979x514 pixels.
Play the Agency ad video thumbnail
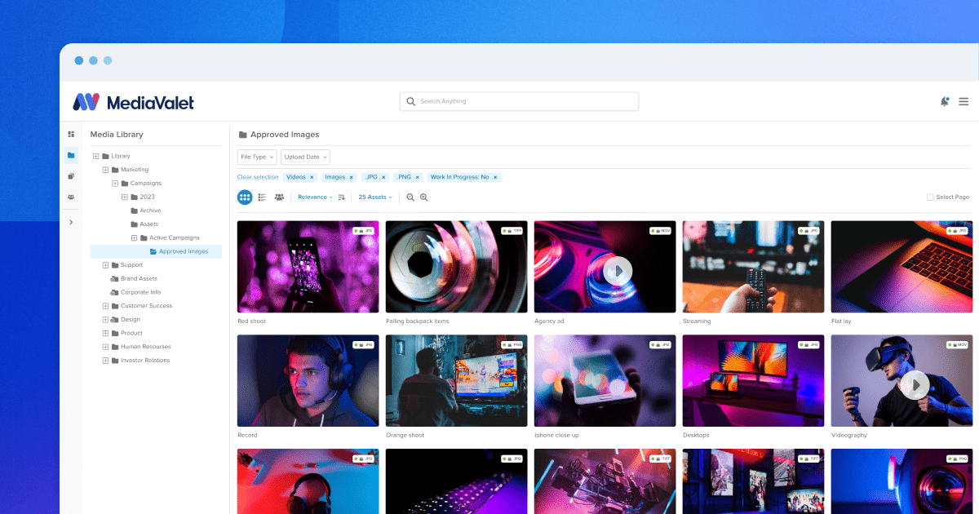pyautogui.click(x=618, y=270)
